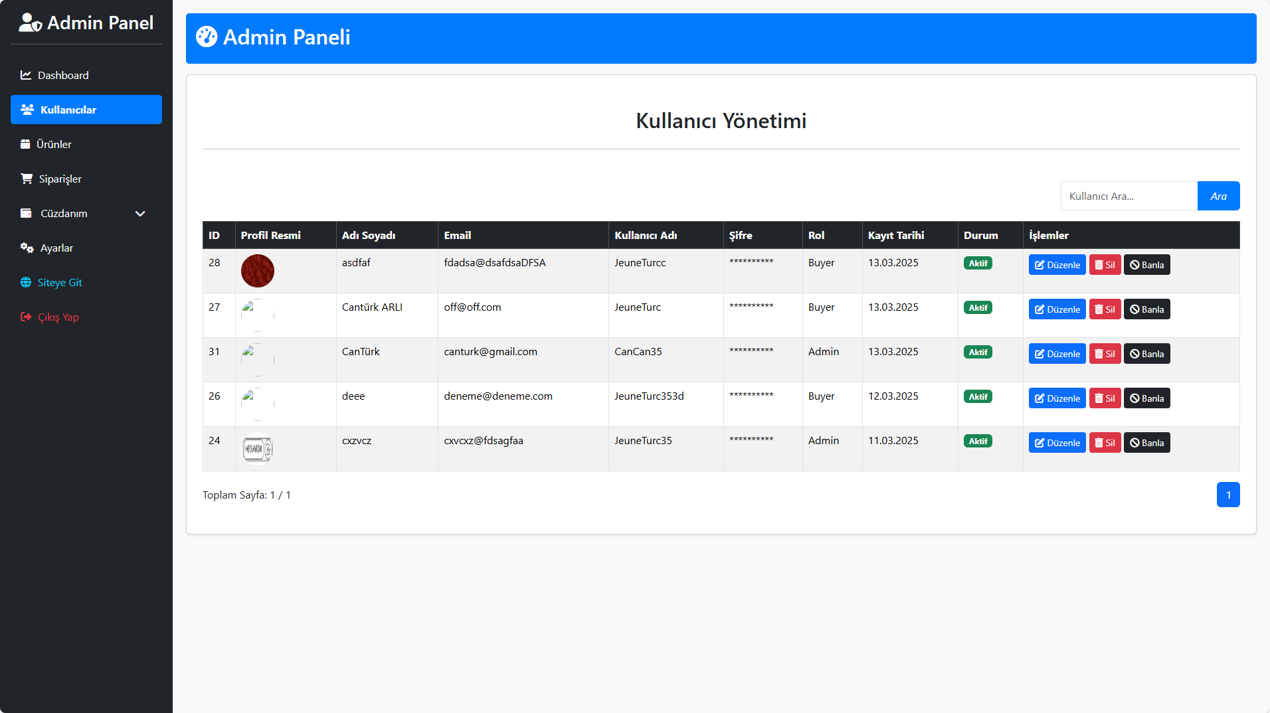This screenshot has height=713, width=1270.
Task: Expand the Cüzdanım submenu chevron
Action: coord(140,213)
